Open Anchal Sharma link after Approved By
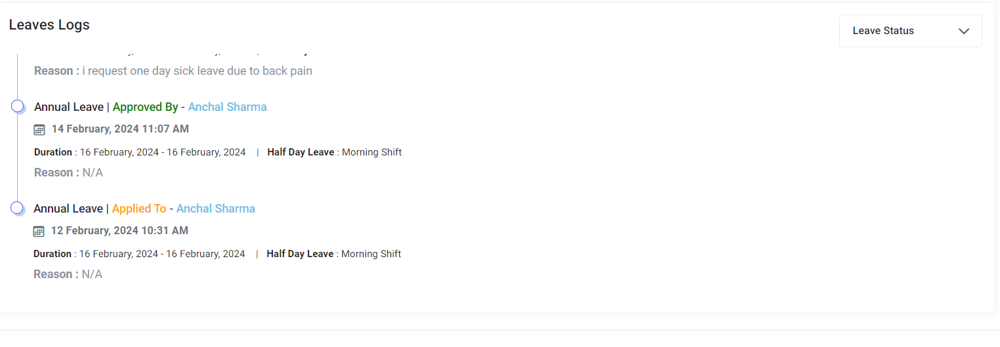The height and width of the screenshot is (347, 1000). [227, 107]
